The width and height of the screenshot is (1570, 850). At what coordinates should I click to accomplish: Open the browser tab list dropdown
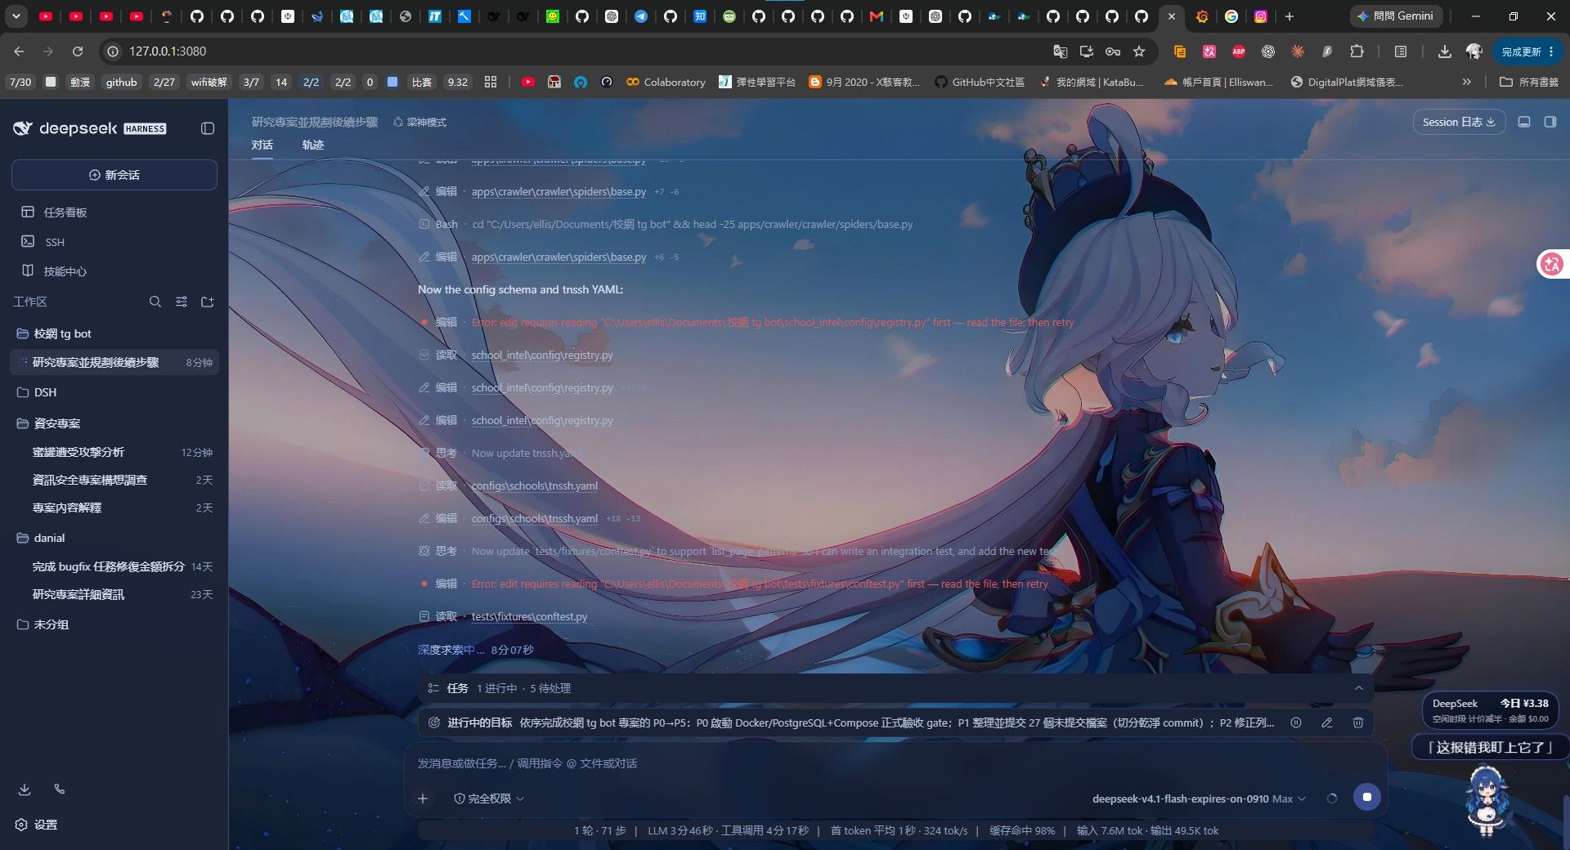(16, 16)
